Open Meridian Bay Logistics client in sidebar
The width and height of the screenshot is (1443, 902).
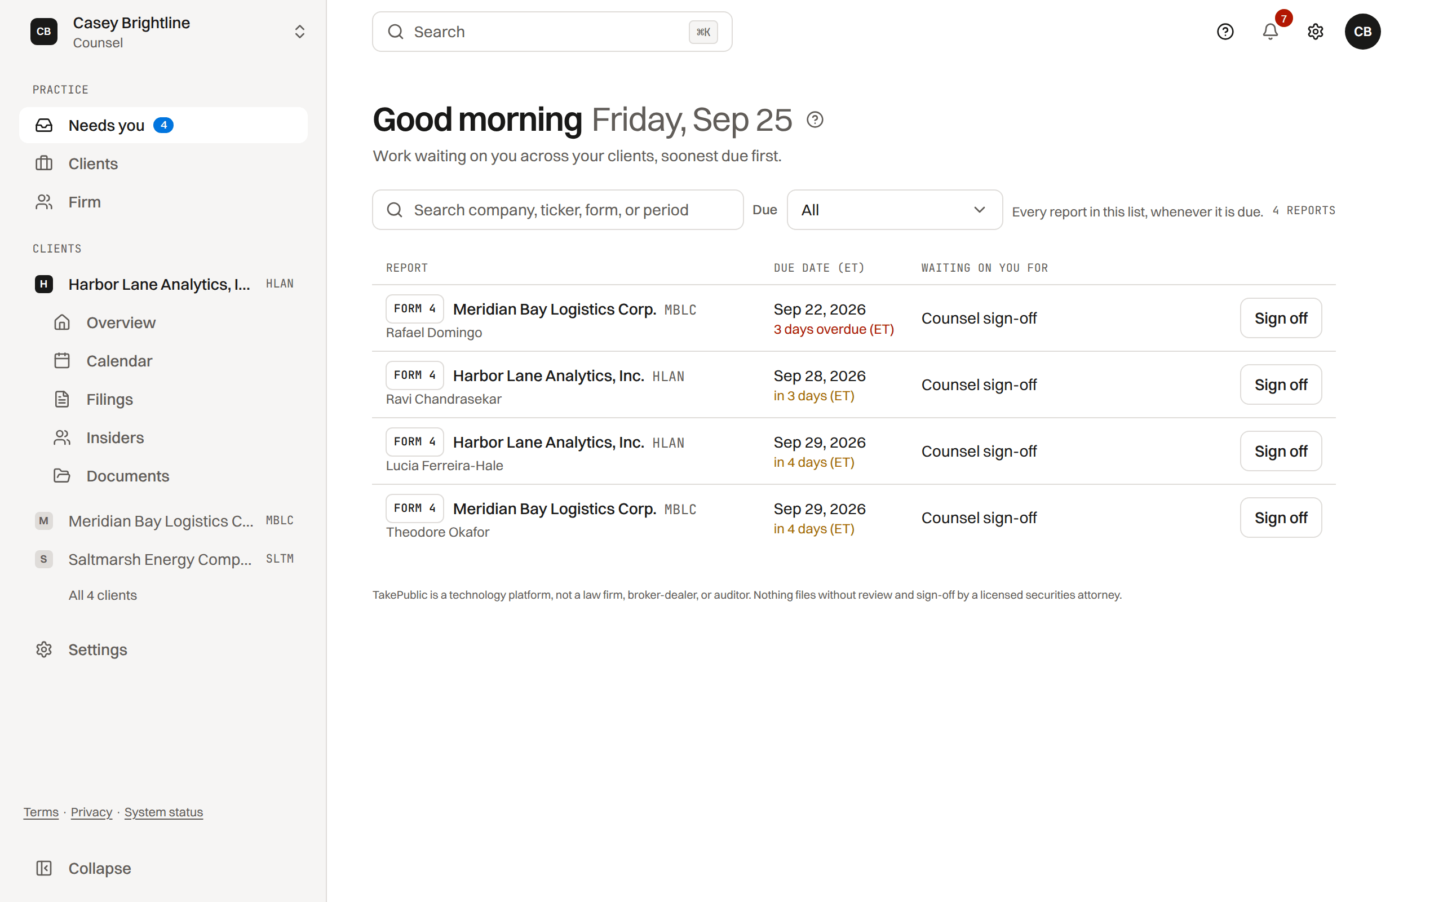pyautogui.click(x=163, y=521)
